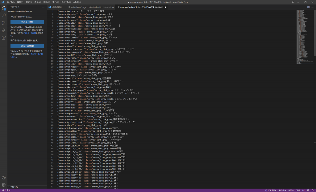This screenshot has width=316, height=192.
Task: Click the /usedcar/price_28_0/ line text
Action: point(89,172)
